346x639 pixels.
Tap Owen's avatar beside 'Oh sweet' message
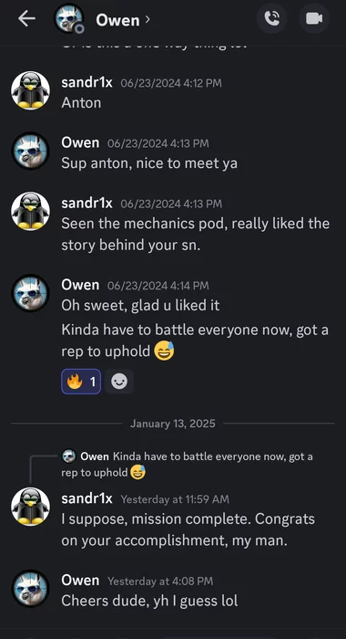pyautogui.click(x=30, y=293)
